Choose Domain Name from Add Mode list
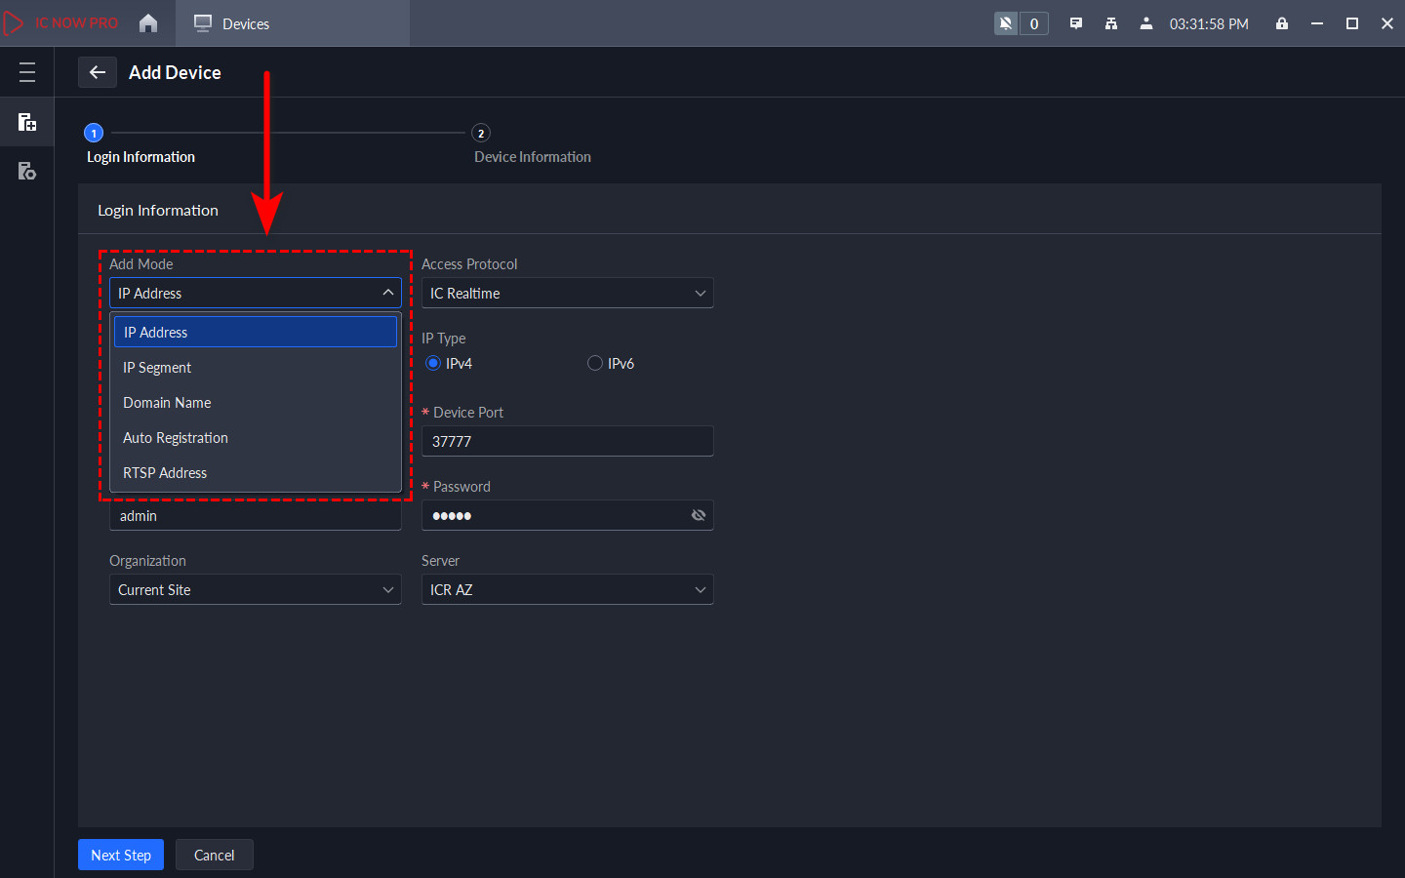 click(167, 403)
